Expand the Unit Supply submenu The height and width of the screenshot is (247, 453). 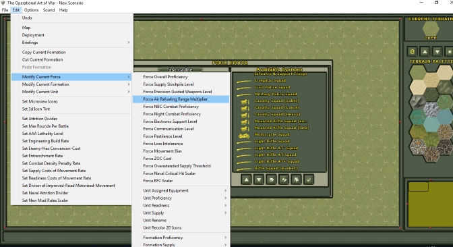[181, 213]
